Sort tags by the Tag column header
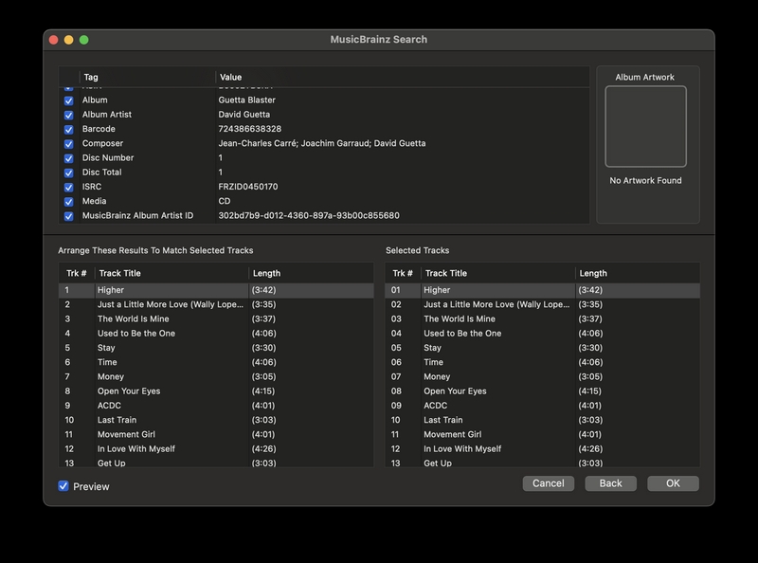Screen dimensions: 758x563 (x=147, y=77)
